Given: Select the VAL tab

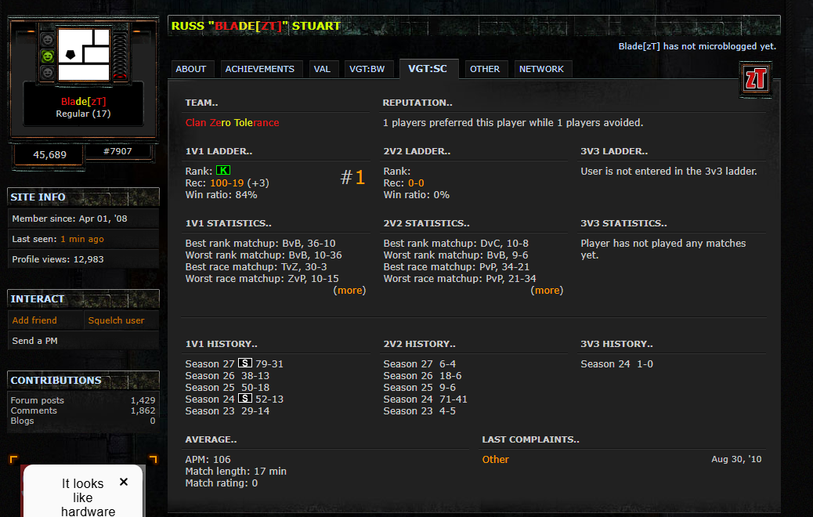Looking at the screenshot, I should (322, 69).
